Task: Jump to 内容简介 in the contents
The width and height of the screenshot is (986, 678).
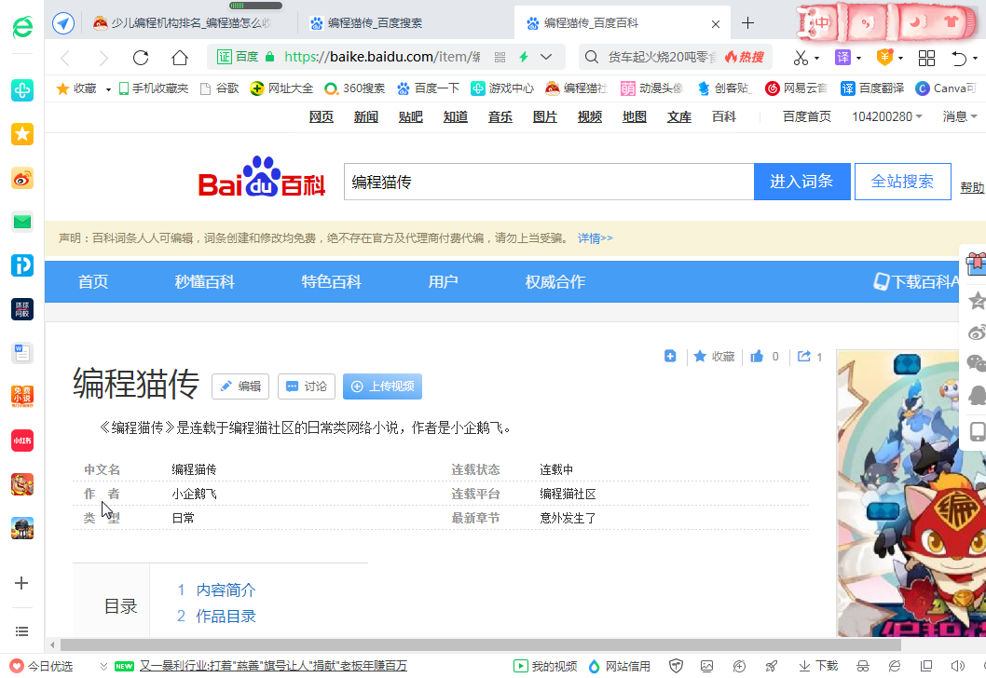Action: (x=226, y=590)
